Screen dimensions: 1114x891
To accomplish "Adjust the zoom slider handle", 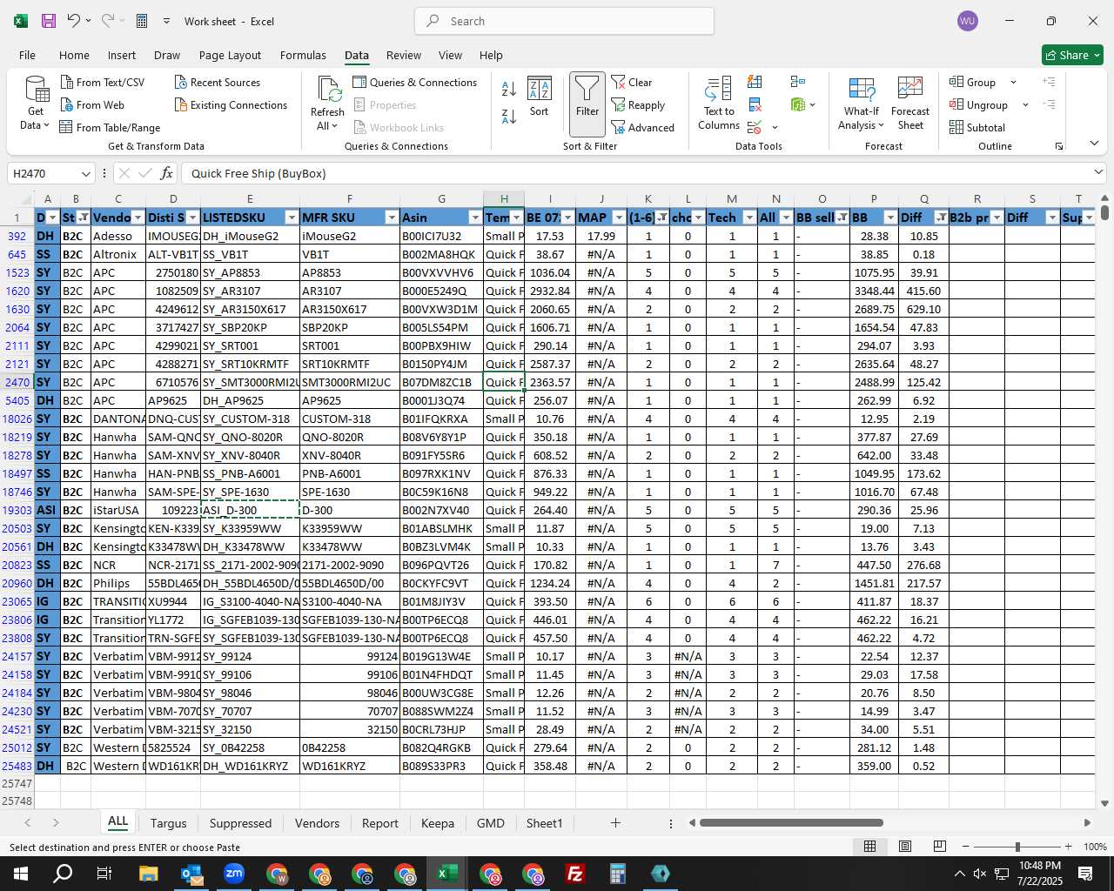I will click(x=1017, y=847).
